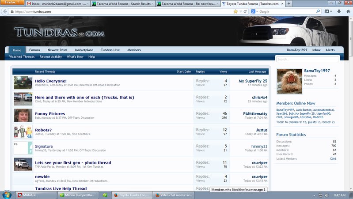This screenshot has height=199, width=353.
Task: Click first gen photo thread truck thumbnail
Action: [x=23, y=165]
